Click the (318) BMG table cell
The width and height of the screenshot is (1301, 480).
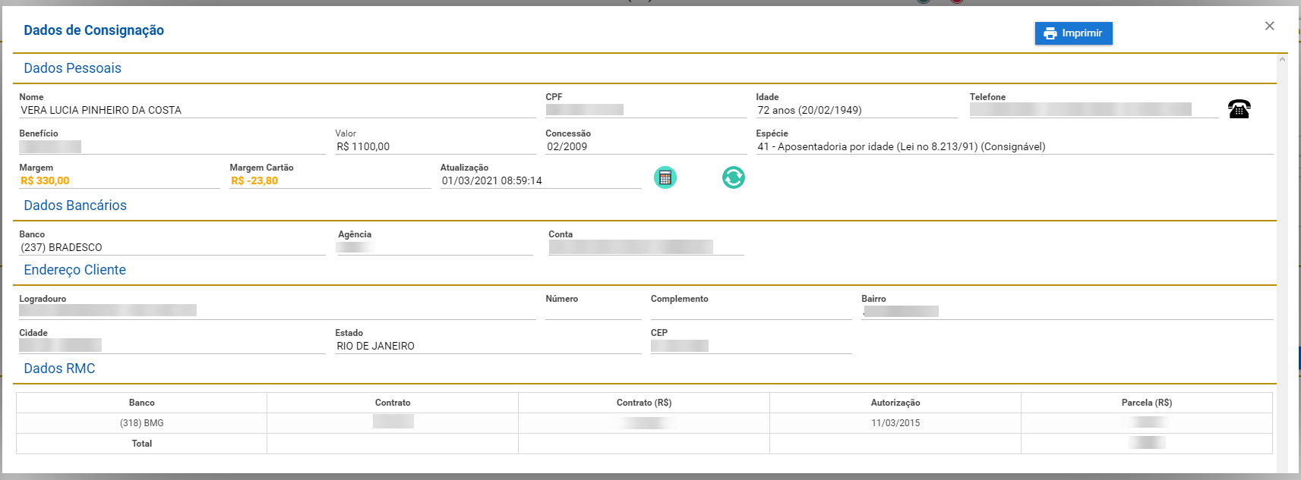click(x=142, y=423)
